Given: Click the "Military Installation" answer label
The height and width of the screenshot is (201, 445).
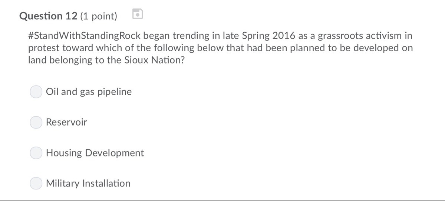Looking at the screenshot, I should tap(88, 183).
